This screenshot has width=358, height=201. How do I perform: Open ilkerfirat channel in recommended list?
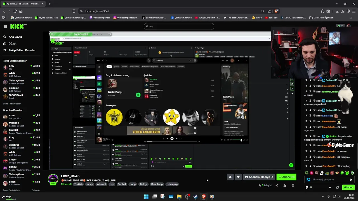click(x=22, y=146)
